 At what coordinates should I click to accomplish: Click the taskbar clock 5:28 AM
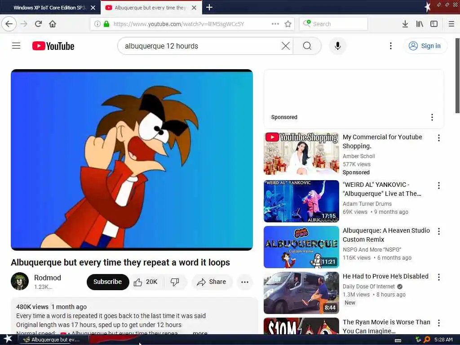[x=443, y=340]
